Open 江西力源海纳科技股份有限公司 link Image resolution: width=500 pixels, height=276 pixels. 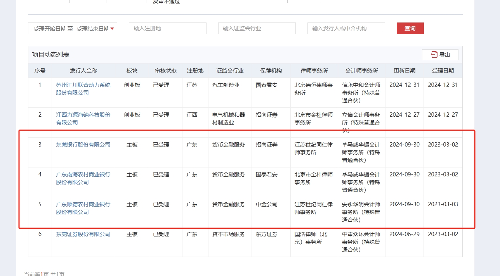click(83, 119)
